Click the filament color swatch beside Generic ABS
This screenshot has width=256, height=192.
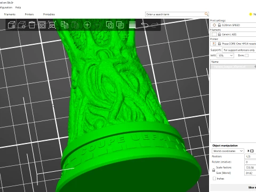point(214,34)
